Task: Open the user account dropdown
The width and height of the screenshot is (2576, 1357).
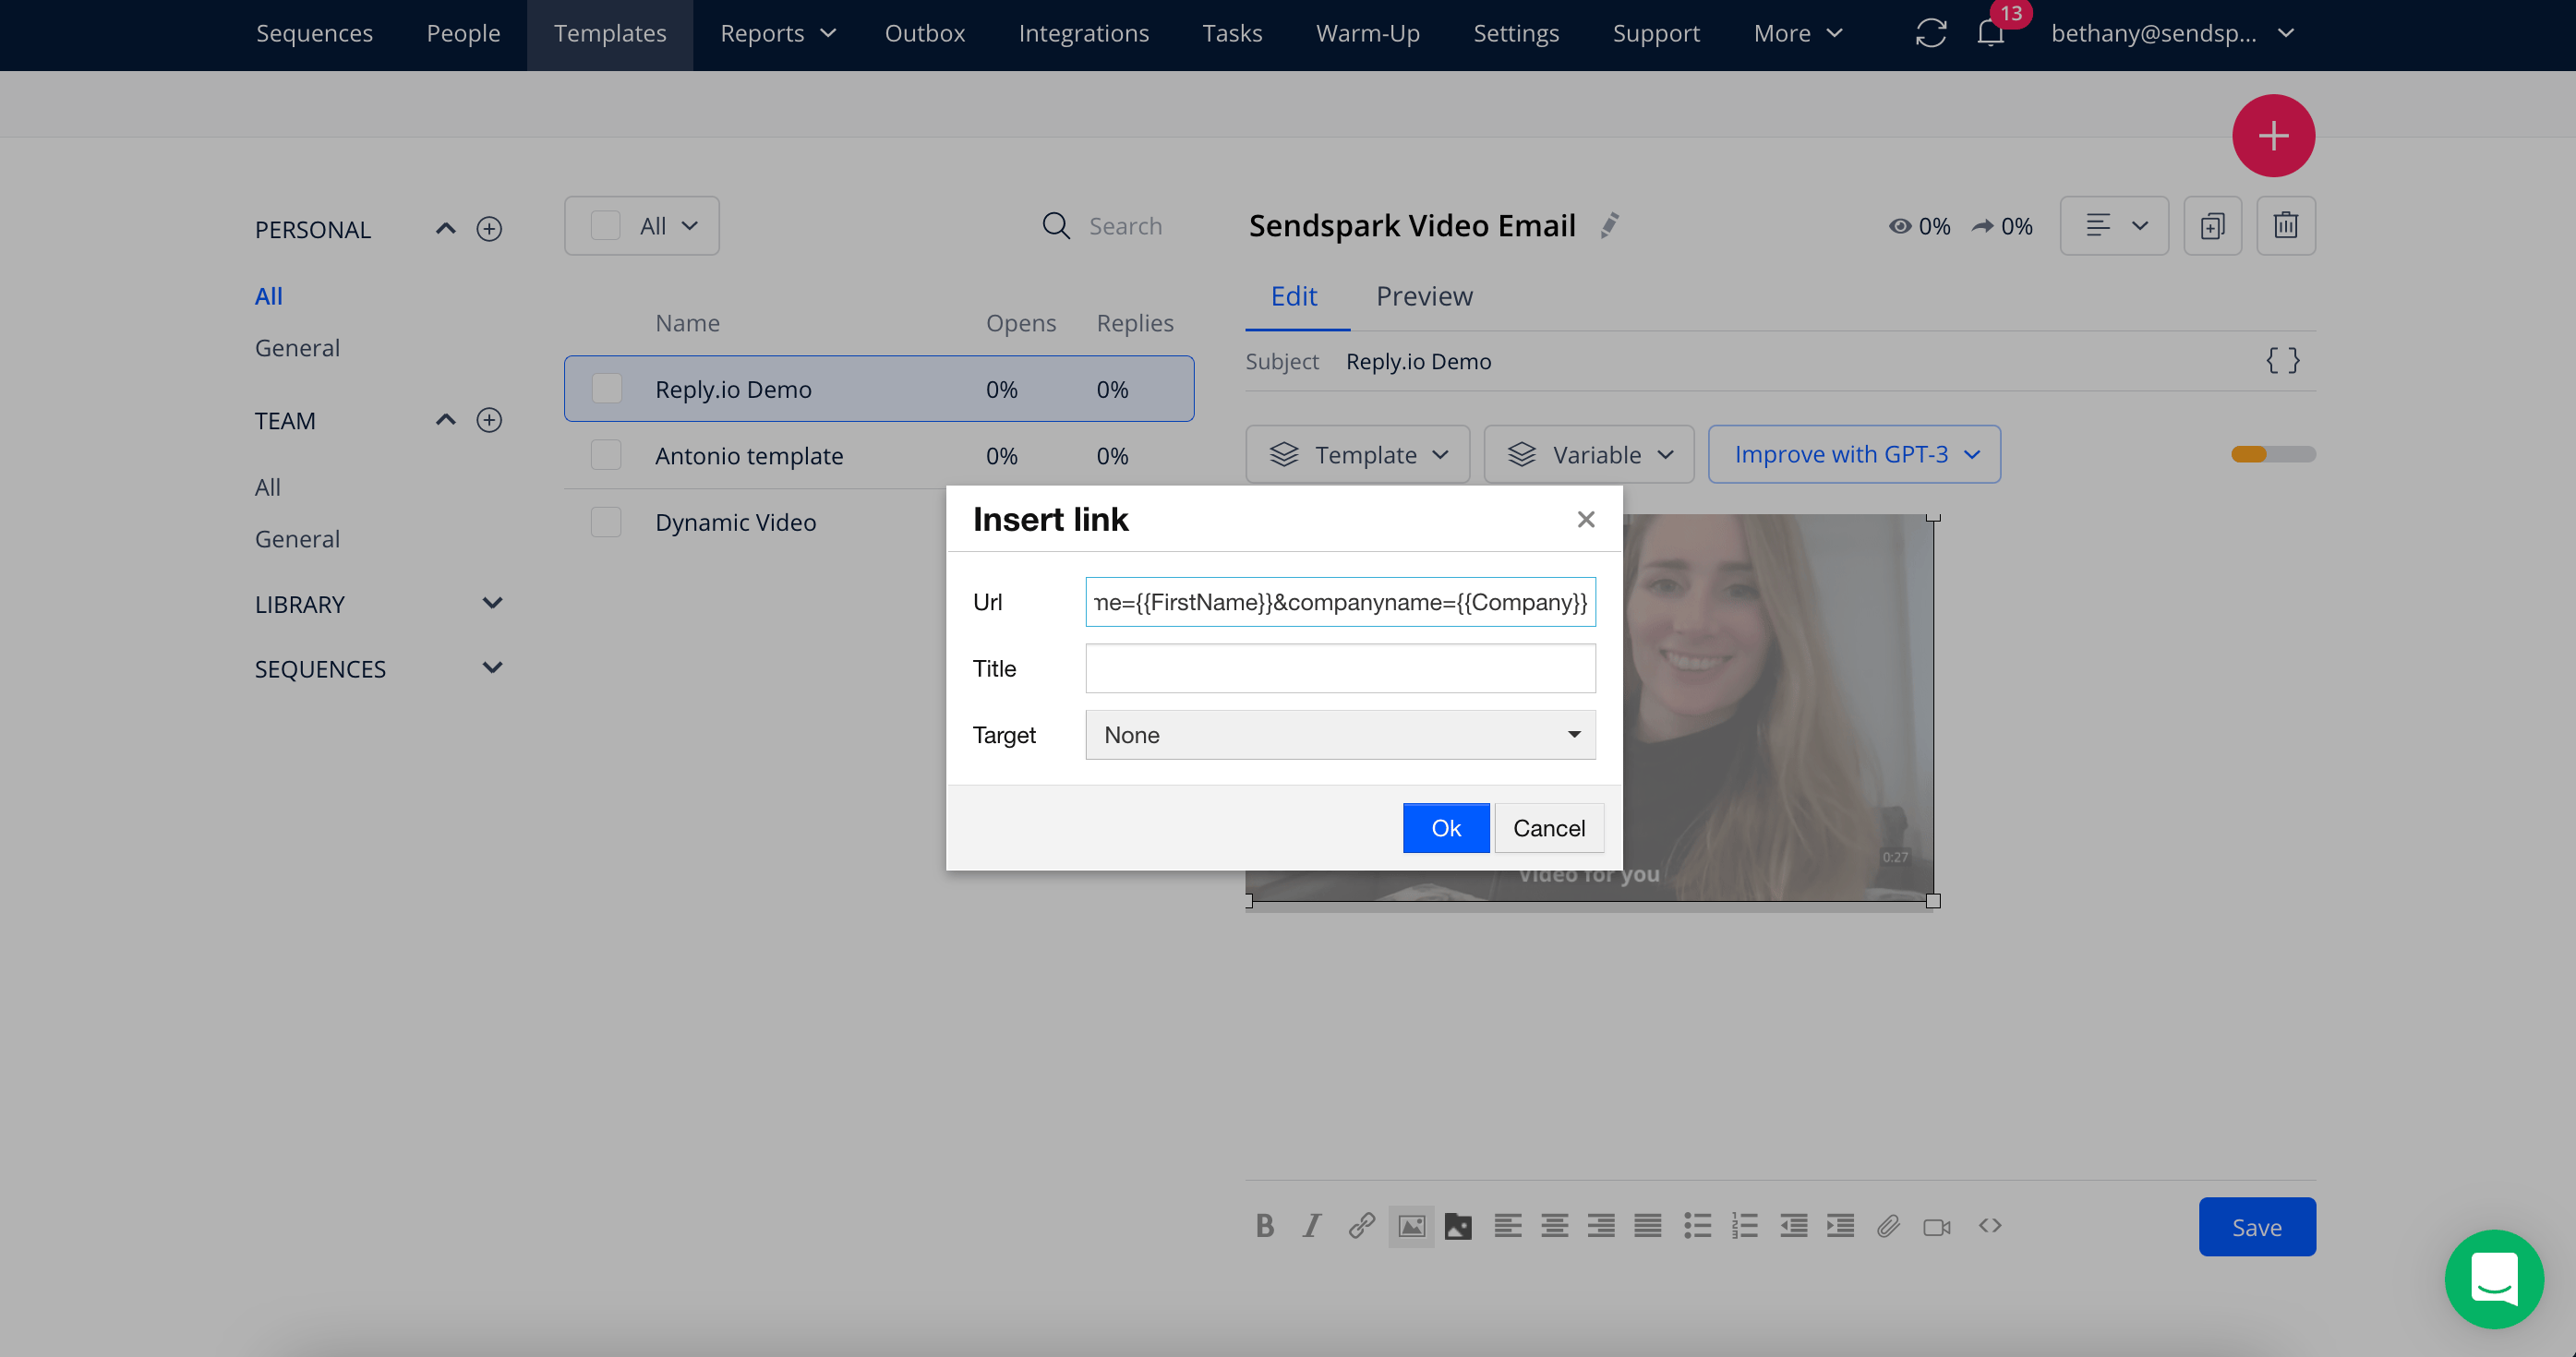Action: pos(2172,33)
